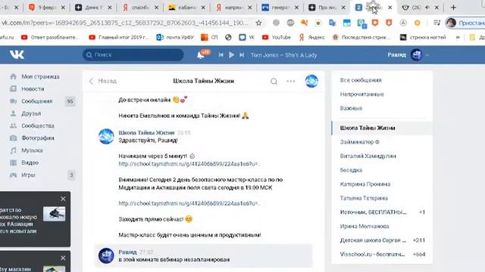Open browser profile avatar button
Viewport: 485px width, 272px height.
(452, 23)
